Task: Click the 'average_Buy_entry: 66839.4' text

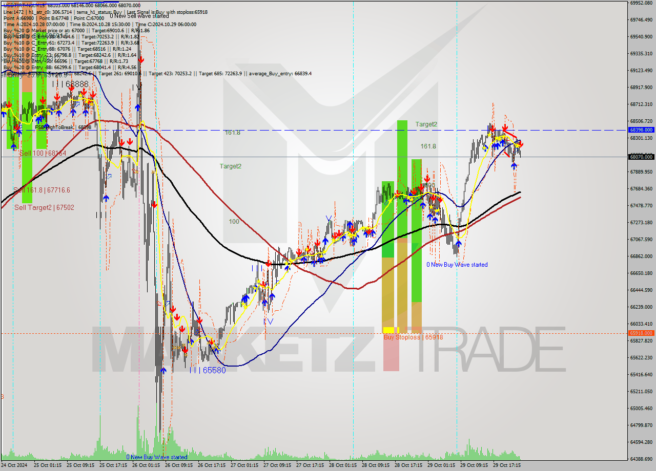Action: (x=280, y=73)
